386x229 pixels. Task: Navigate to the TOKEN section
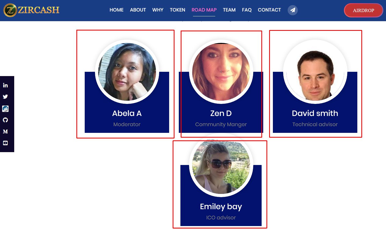coord(177,10)
